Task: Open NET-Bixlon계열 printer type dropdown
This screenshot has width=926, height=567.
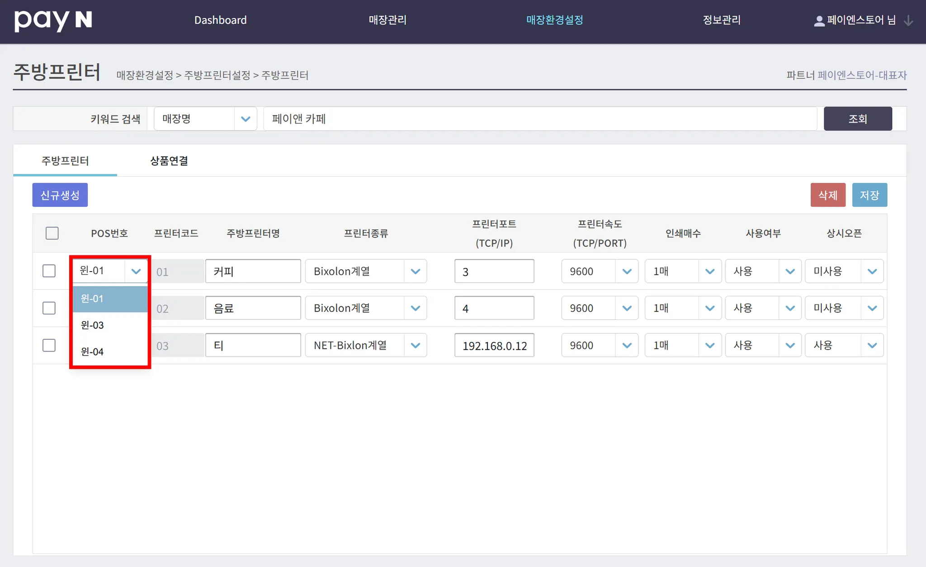Action: pos(365,346)
